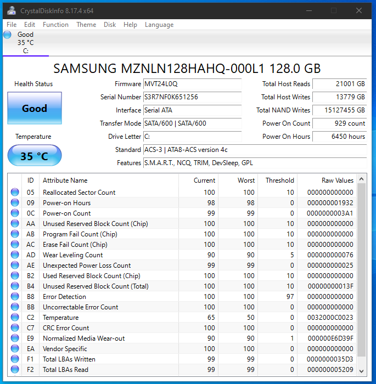Click status orb for attribute C2 Temperature row
The image size is (376, 384).
click(15, 318)
